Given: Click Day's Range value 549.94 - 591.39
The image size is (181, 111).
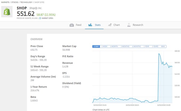Looking at the screenshot, I should 39,60.
